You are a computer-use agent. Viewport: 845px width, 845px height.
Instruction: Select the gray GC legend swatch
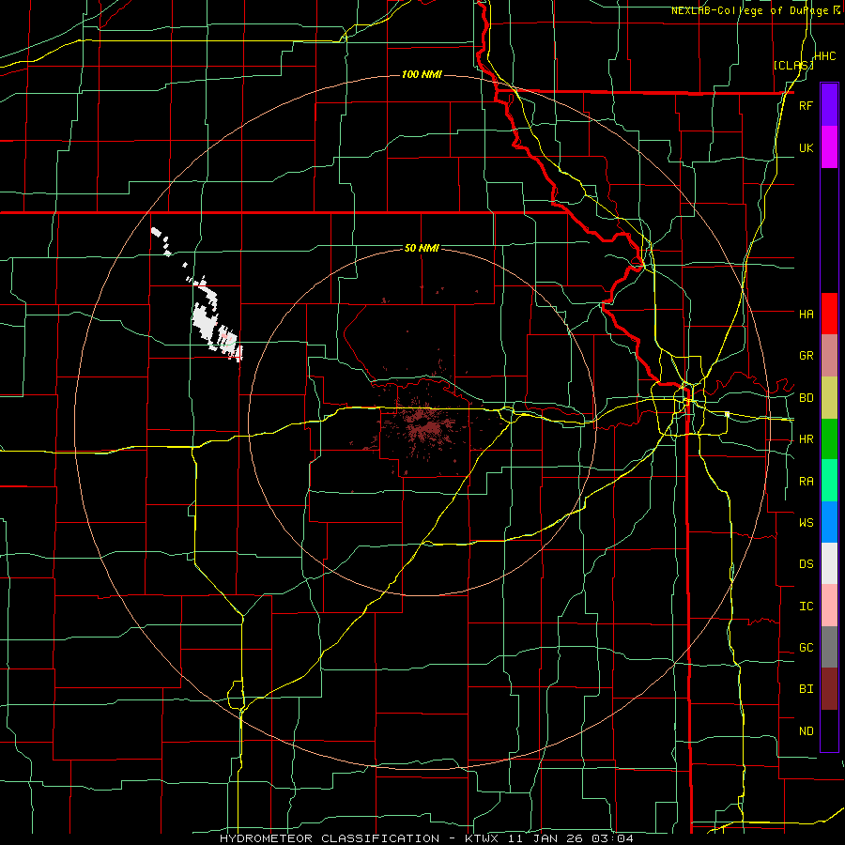829,647
